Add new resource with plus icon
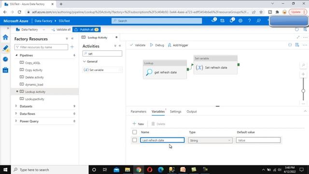The height and width of the screenshot is (174, 309). pyautogui.click(x=72, y=47)
